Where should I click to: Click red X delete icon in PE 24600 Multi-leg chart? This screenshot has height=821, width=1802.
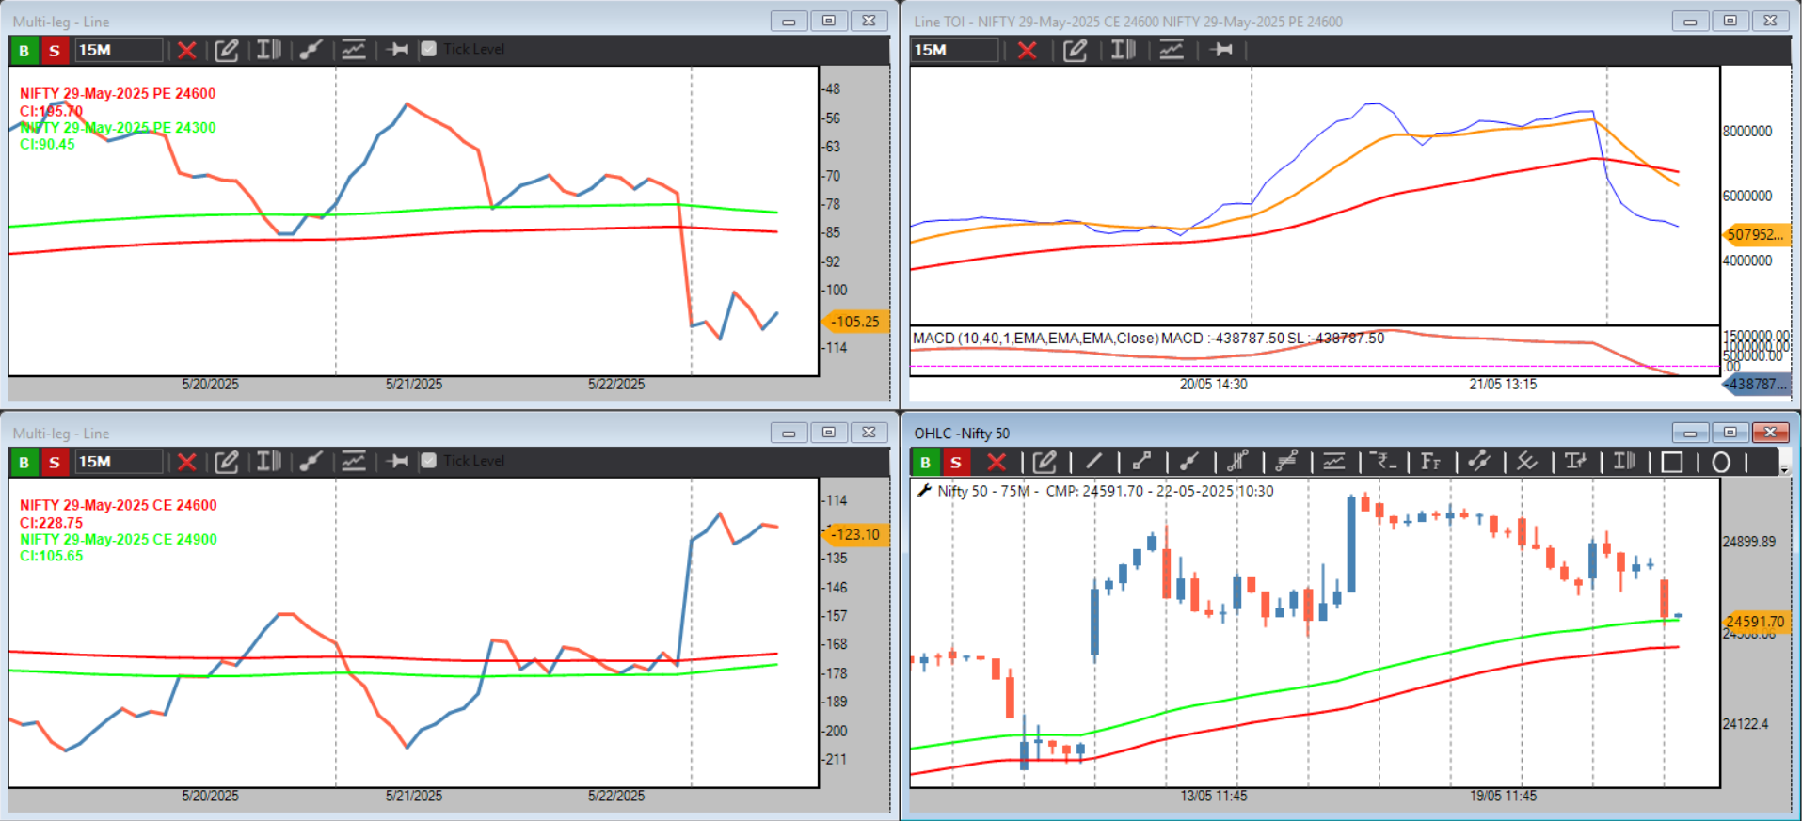click(187, 50)
